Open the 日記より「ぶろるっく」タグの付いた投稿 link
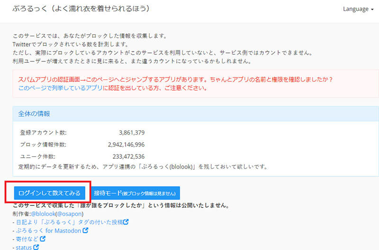 pos(69,222)
